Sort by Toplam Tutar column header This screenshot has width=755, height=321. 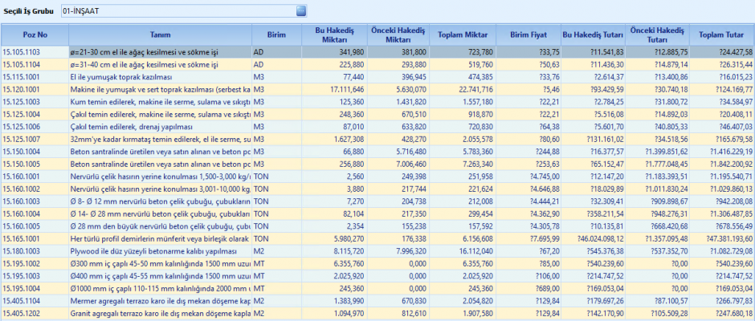720,35
